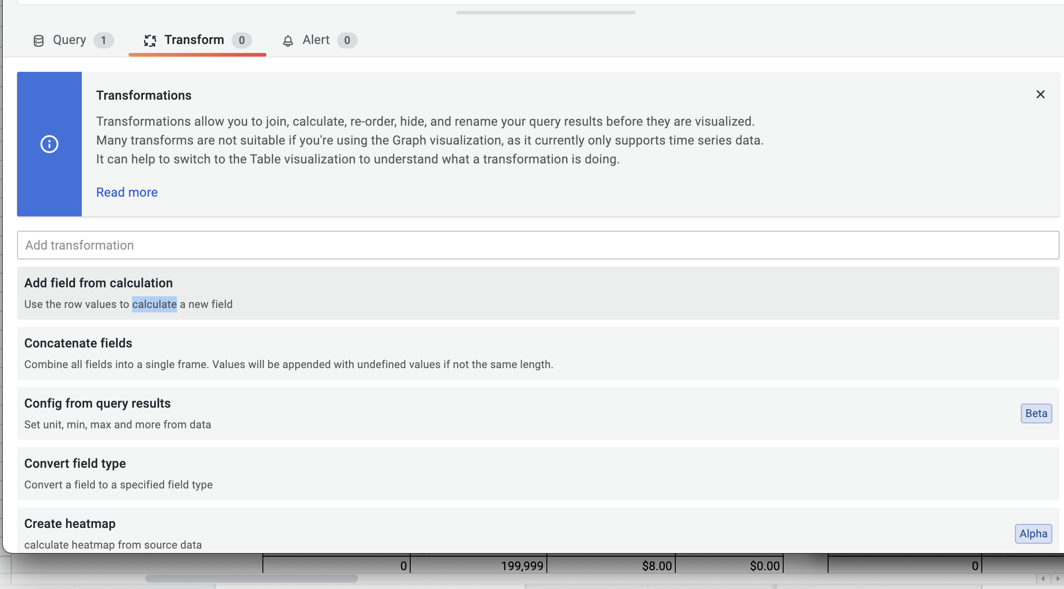Click the Alert bell icon

(x=288, y=41)
